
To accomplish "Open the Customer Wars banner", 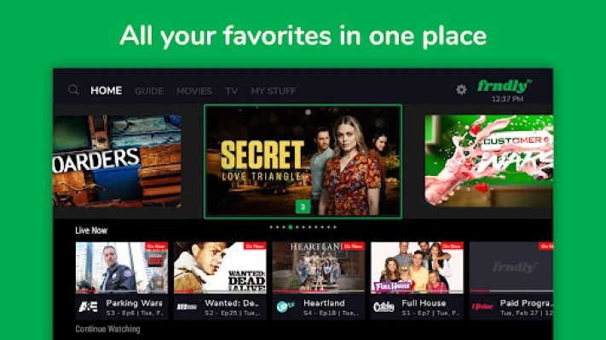I will point(489,161).
